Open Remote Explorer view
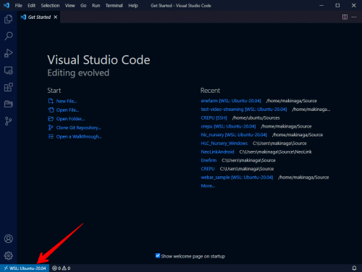The height and width of the screenshot is (272, 362). coord(9,70)
